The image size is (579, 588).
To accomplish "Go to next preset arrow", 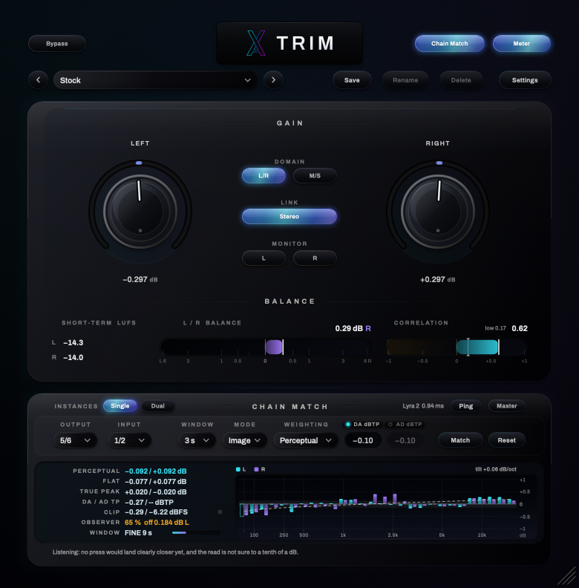I will (273, 80).
